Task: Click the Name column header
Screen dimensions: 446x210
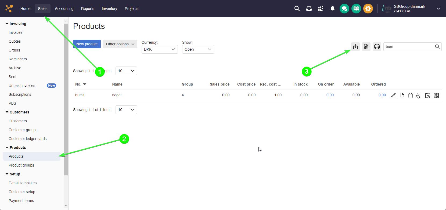Action: pos(117,84)
